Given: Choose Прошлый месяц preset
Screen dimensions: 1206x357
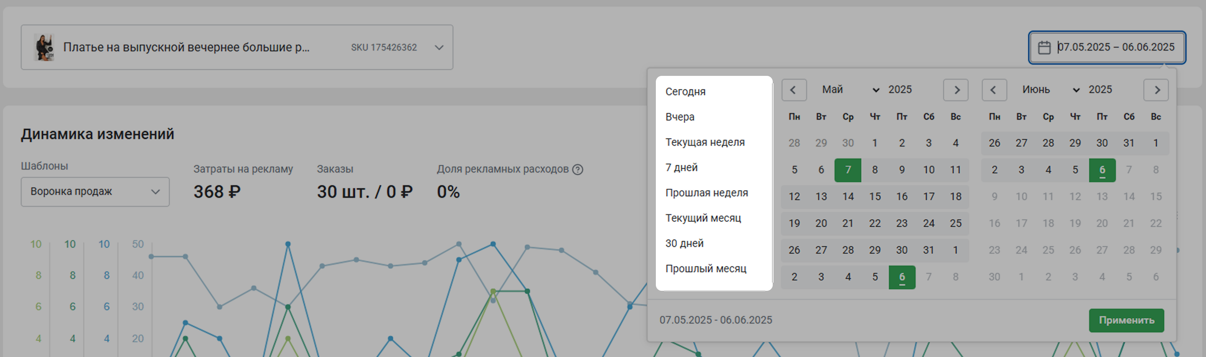Looking at the screenshot, I should click(x=705, y=268).
